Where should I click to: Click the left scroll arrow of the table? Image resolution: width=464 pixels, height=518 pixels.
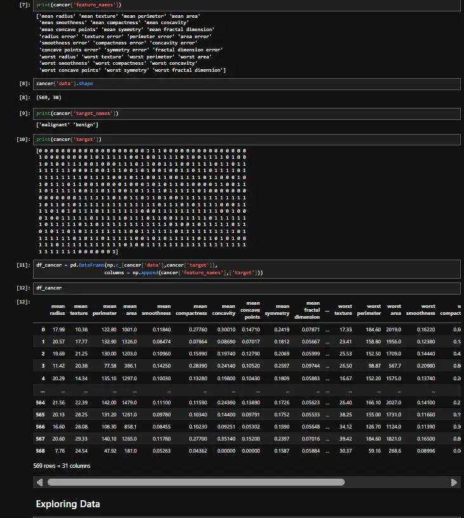tap(39, 482)
